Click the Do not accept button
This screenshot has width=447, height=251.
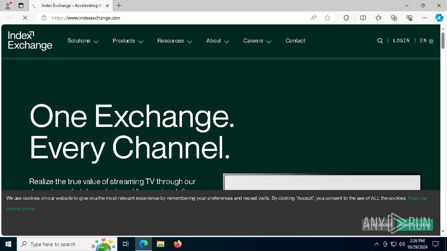378,225
